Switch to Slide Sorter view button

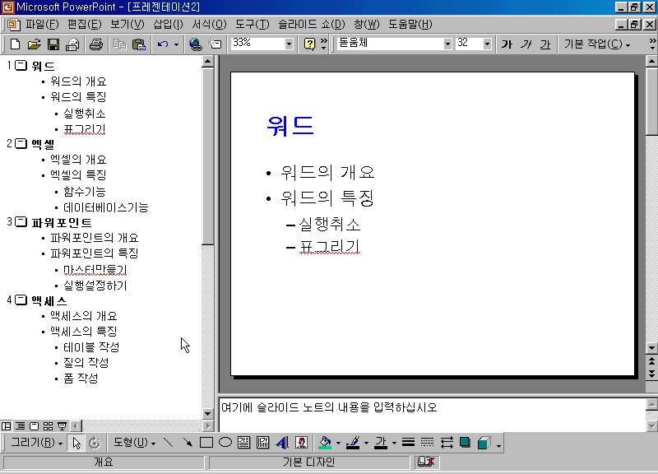point(49,426)
